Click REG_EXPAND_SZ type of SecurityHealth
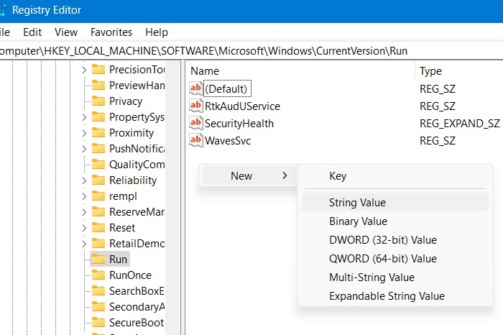 click(460, 123)
